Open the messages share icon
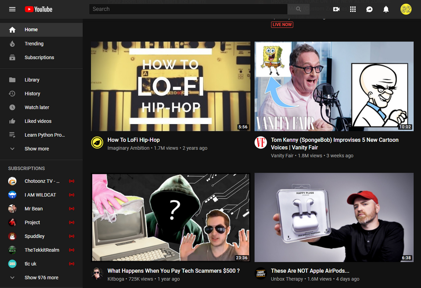Image resolution: width=421 pixels, height=288 pixels. coord(369,9)
